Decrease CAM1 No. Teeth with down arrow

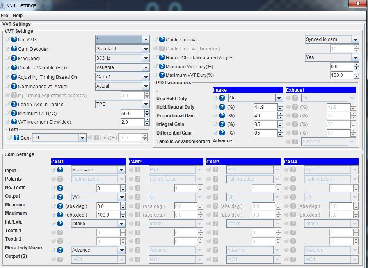coord(123,190)
